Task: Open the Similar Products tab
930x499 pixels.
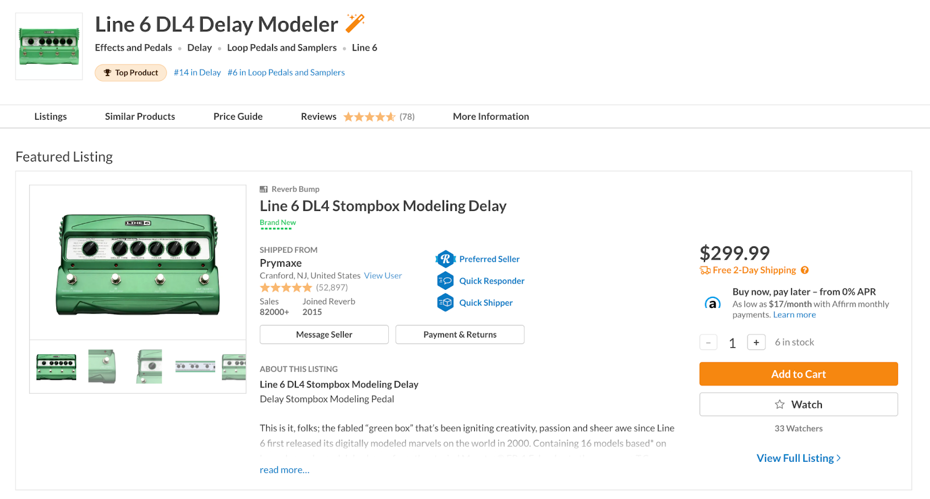Action: (139, 117)
